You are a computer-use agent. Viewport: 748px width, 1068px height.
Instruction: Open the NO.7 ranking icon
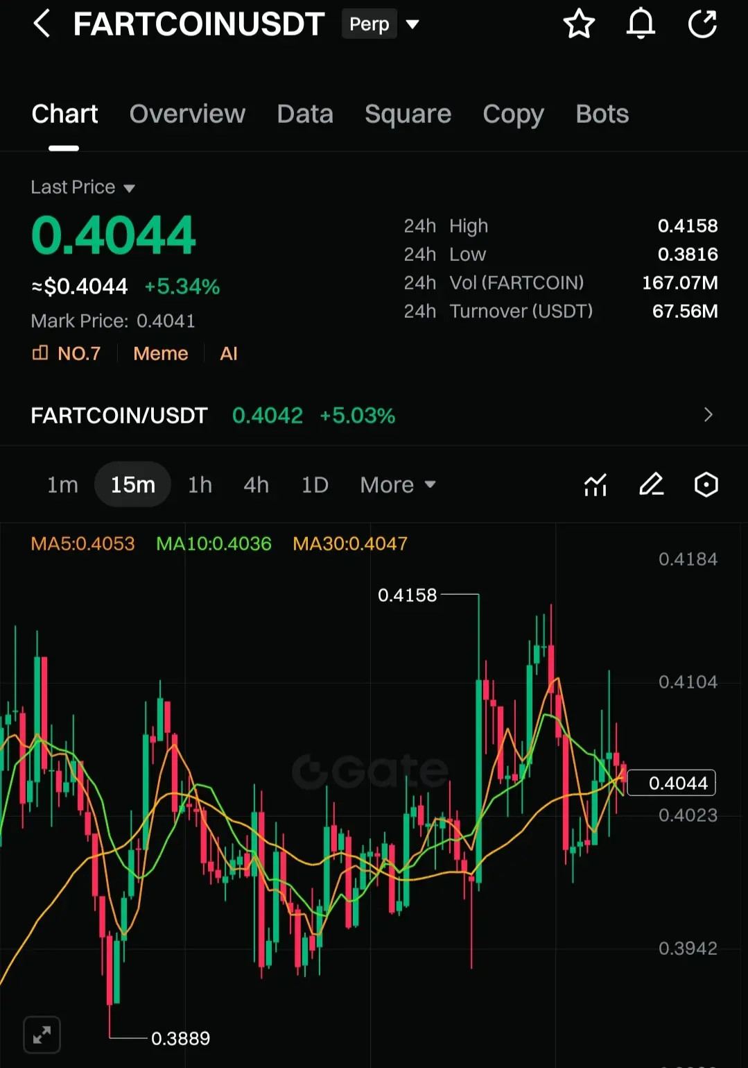(40, 353)
